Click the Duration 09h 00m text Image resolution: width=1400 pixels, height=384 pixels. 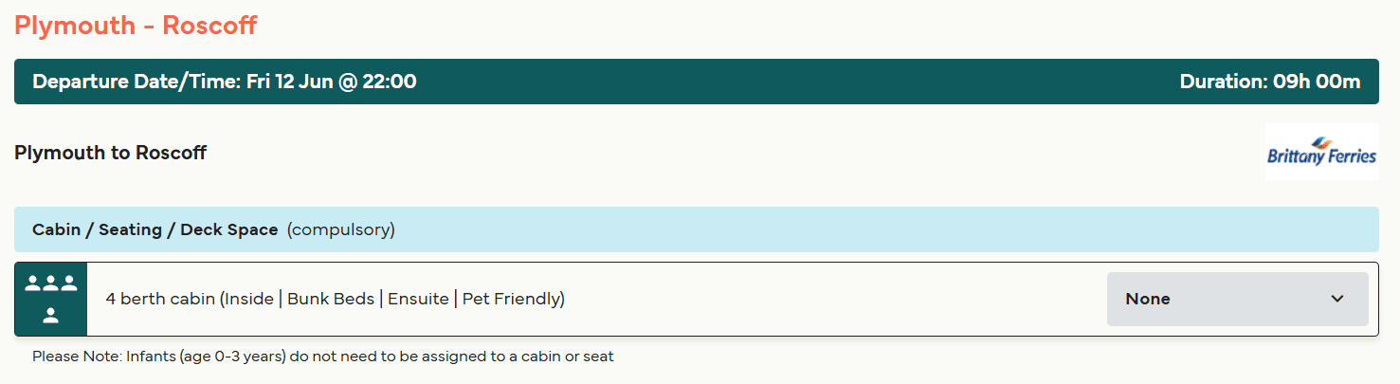tap(1270, 82)
